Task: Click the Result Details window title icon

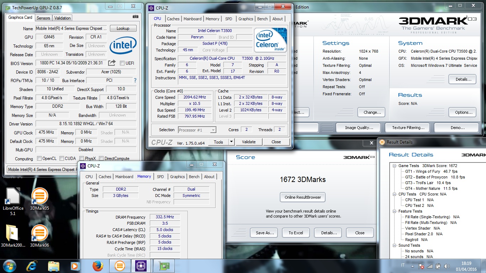Action: pos(382,142)
